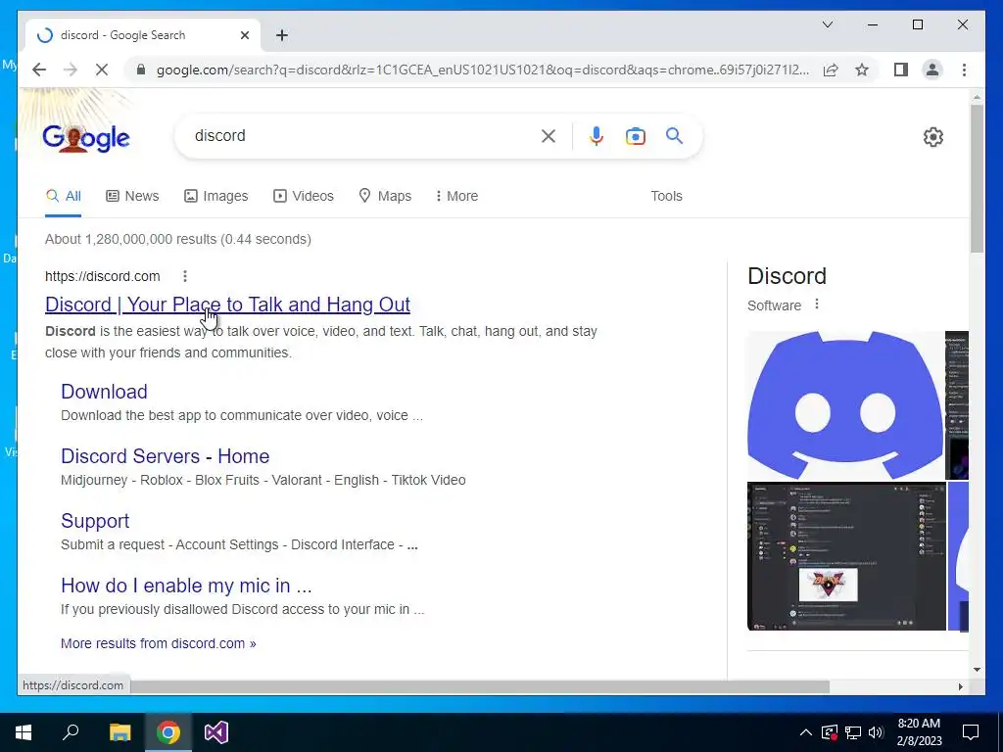Open the Discord logo image
Image resolution: width=1003 pixels, height=752 pixels.
pyautogui.click(x=845, y=404)
